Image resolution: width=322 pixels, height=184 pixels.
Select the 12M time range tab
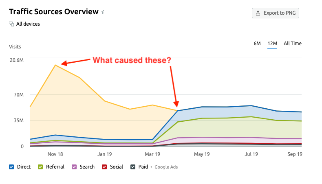click(272, 44)
